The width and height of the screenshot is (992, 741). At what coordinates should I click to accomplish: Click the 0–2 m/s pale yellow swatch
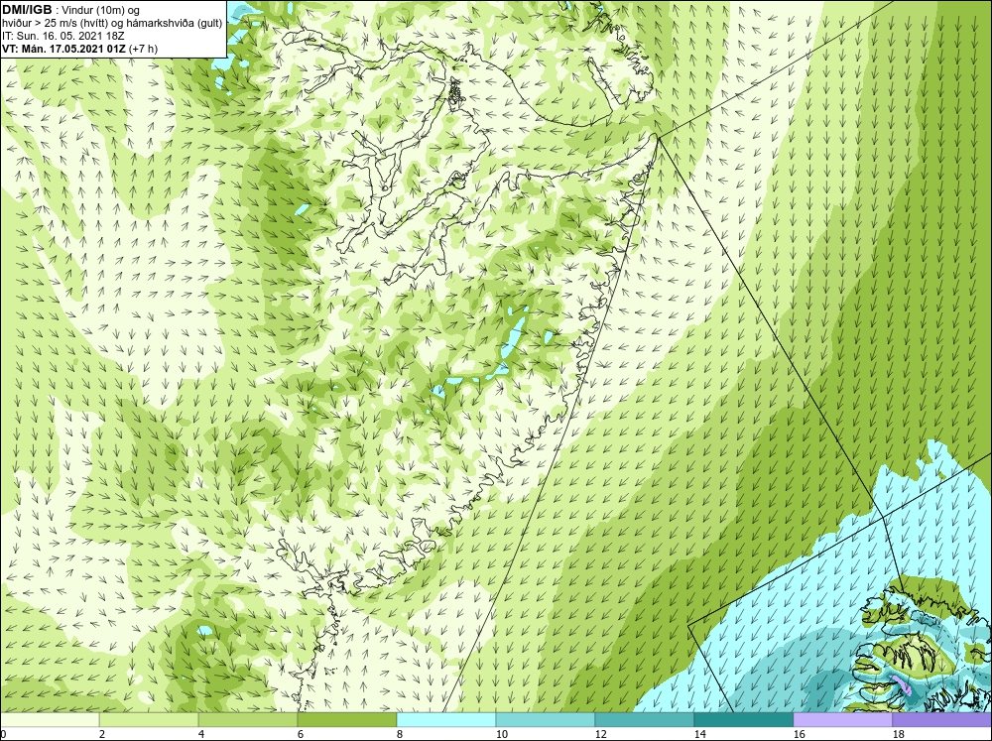click(x=50, y=720)
